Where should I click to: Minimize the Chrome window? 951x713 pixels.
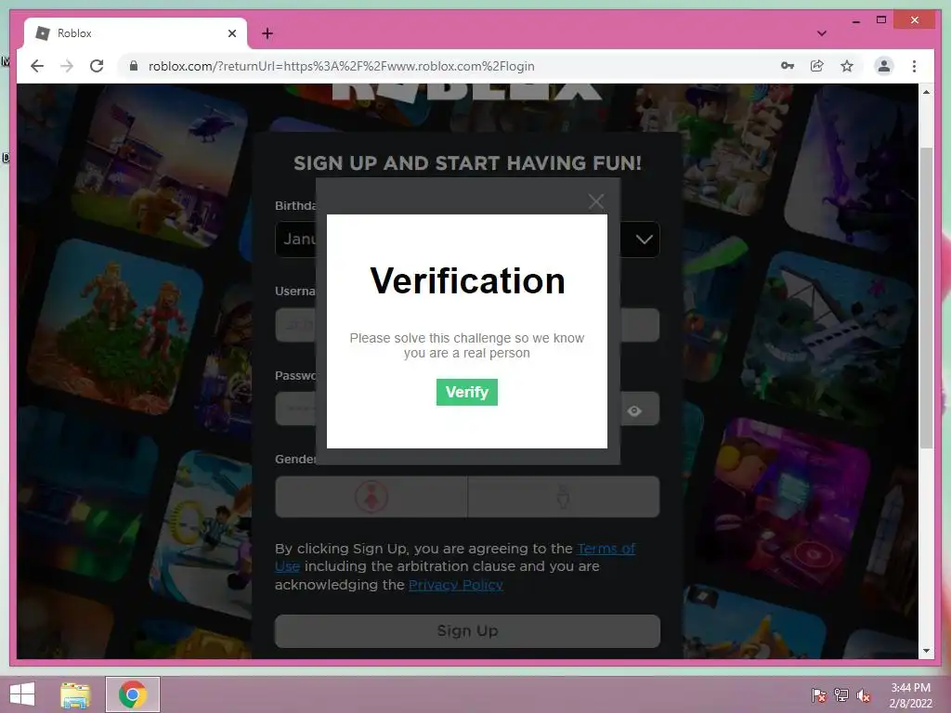tap(855, 20)
